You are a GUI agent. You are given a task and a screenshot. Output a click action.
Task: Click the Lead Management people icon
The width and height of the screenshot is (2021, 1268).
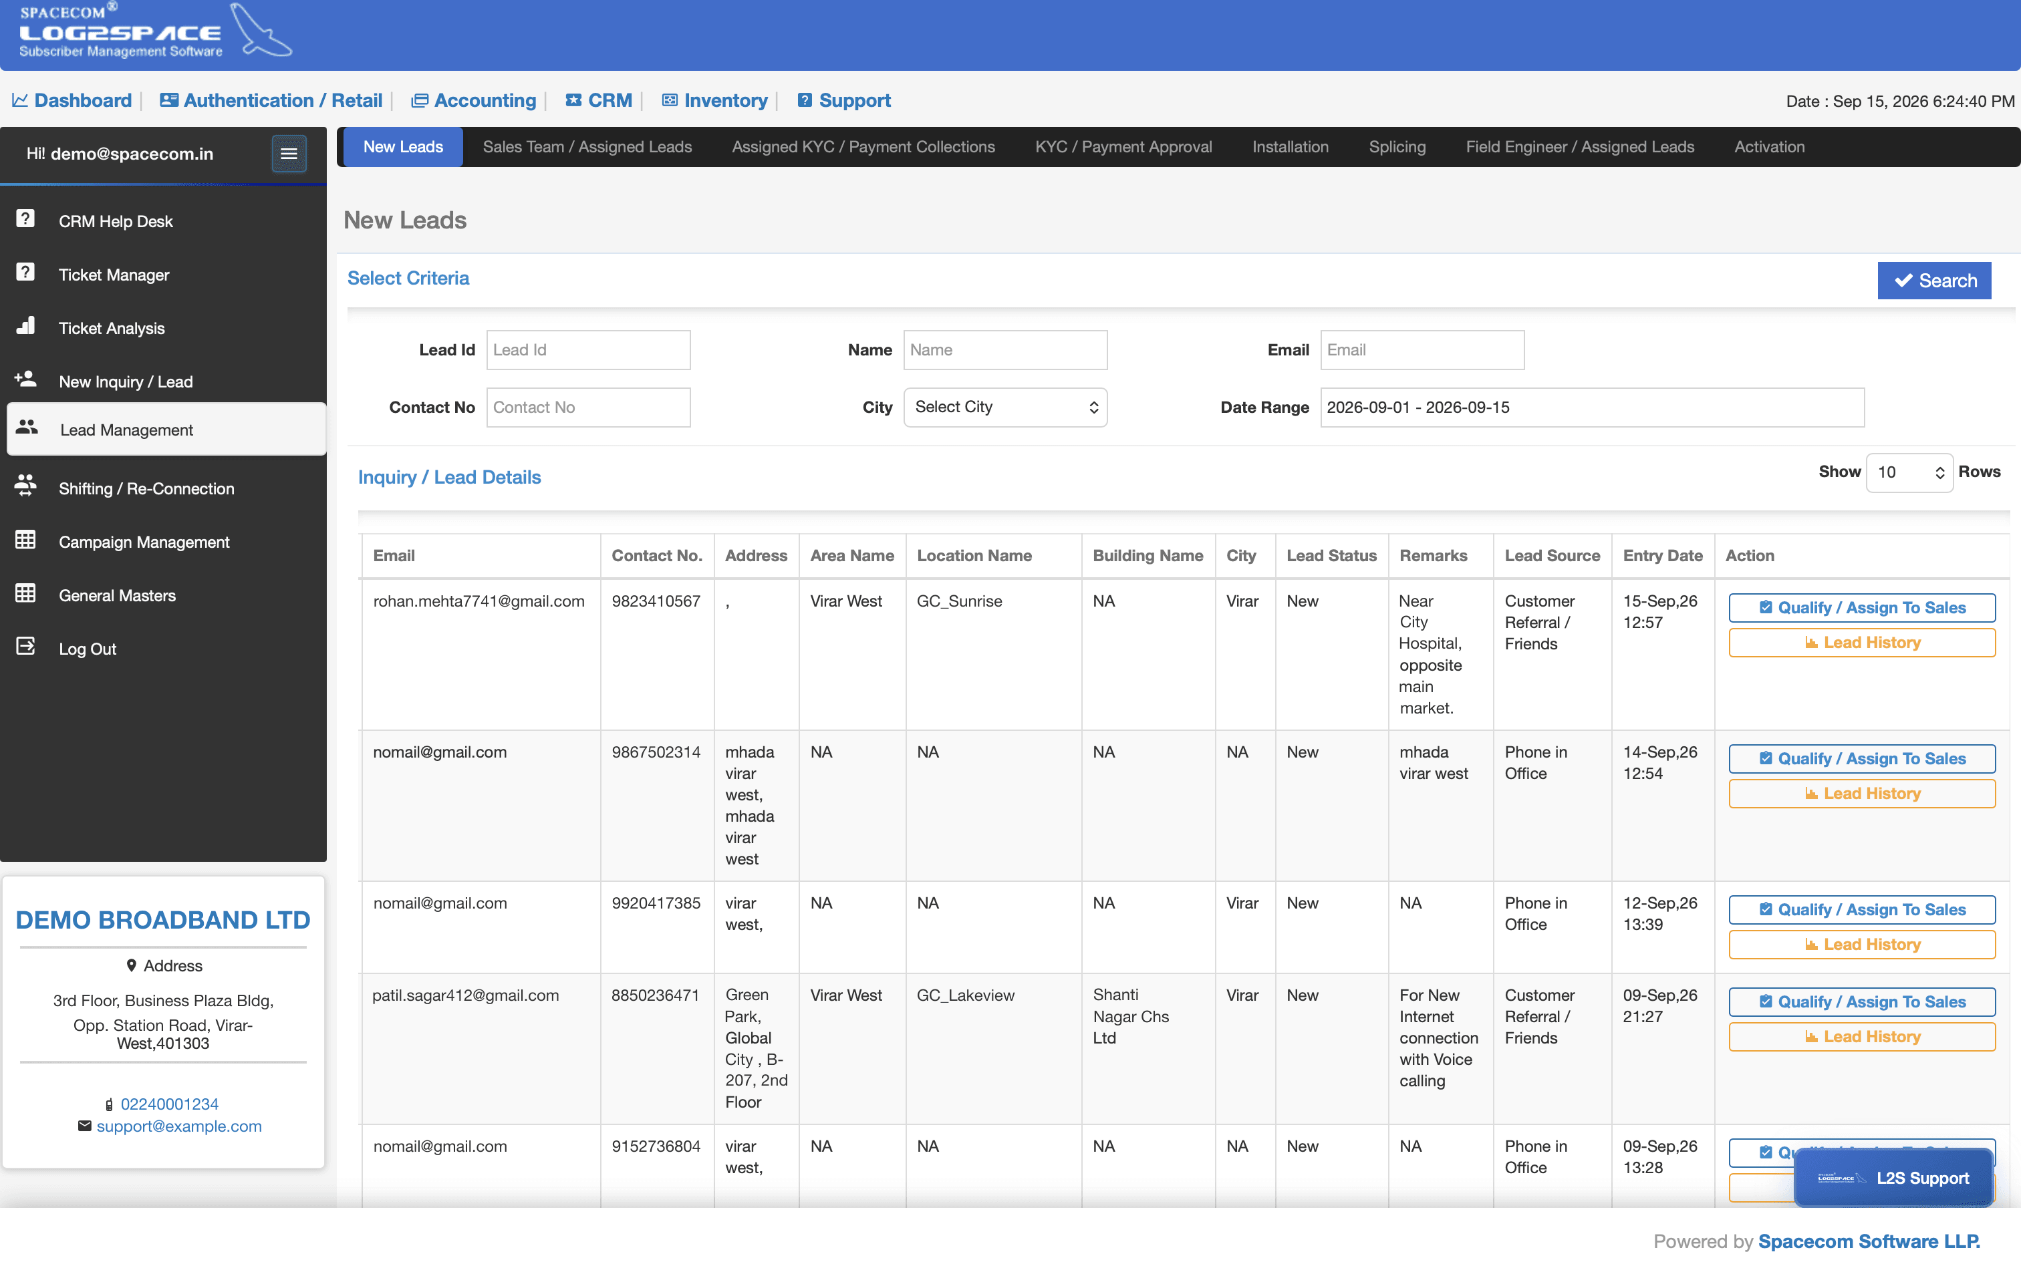(27, 428)
